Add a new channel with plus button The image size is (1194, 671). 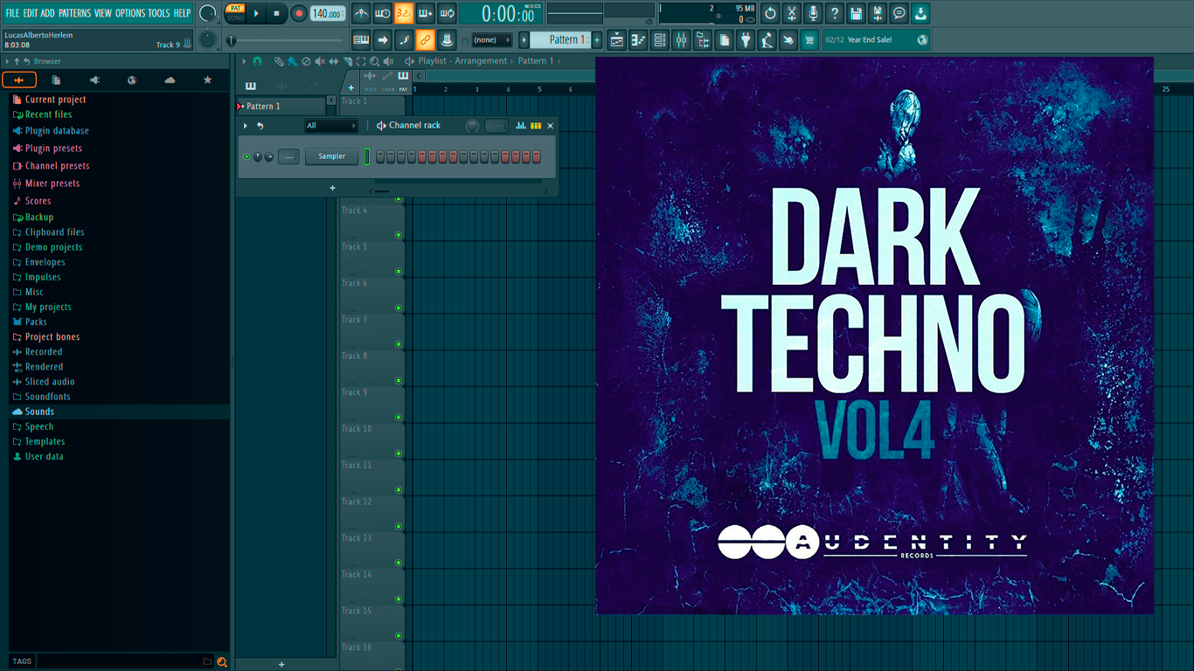332,188
